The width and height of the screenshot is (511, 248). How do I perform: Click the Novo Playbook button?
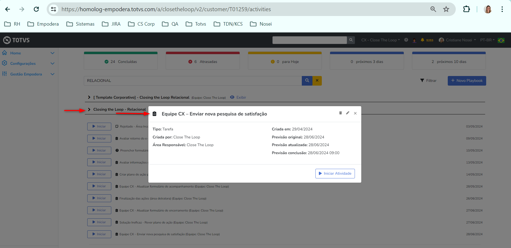(467, 81)
